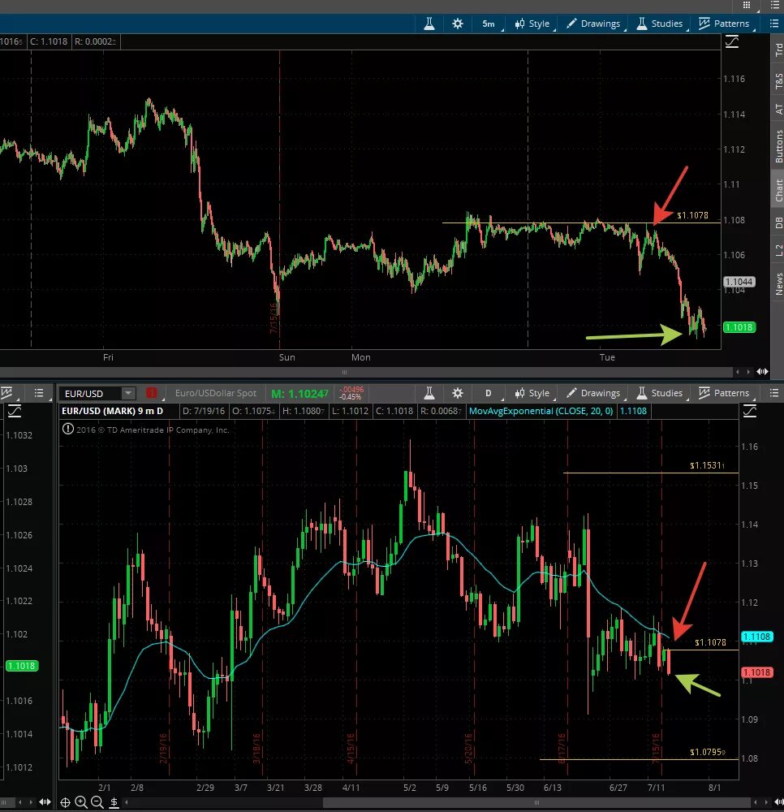Click the expand arrows icon at the upper chart scrollbar end

762,371
